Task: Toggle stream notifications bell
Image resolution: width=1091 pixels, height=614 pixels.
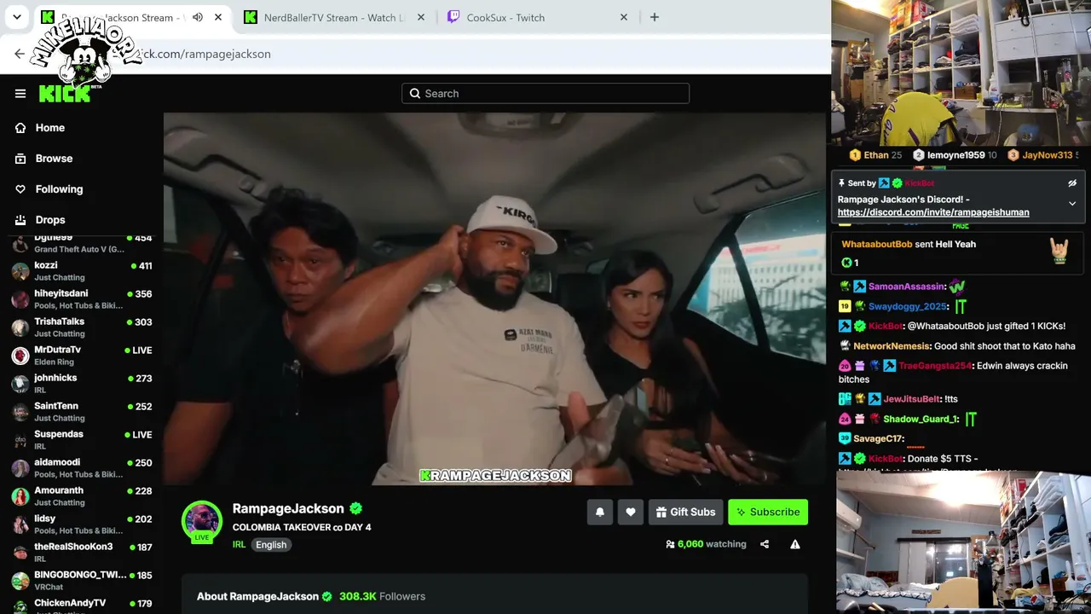Action: pos(600,512)
